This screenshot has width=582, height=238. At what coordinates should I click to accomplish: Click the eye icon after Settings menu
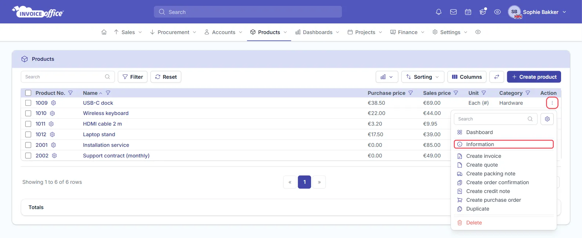(478, 32)
